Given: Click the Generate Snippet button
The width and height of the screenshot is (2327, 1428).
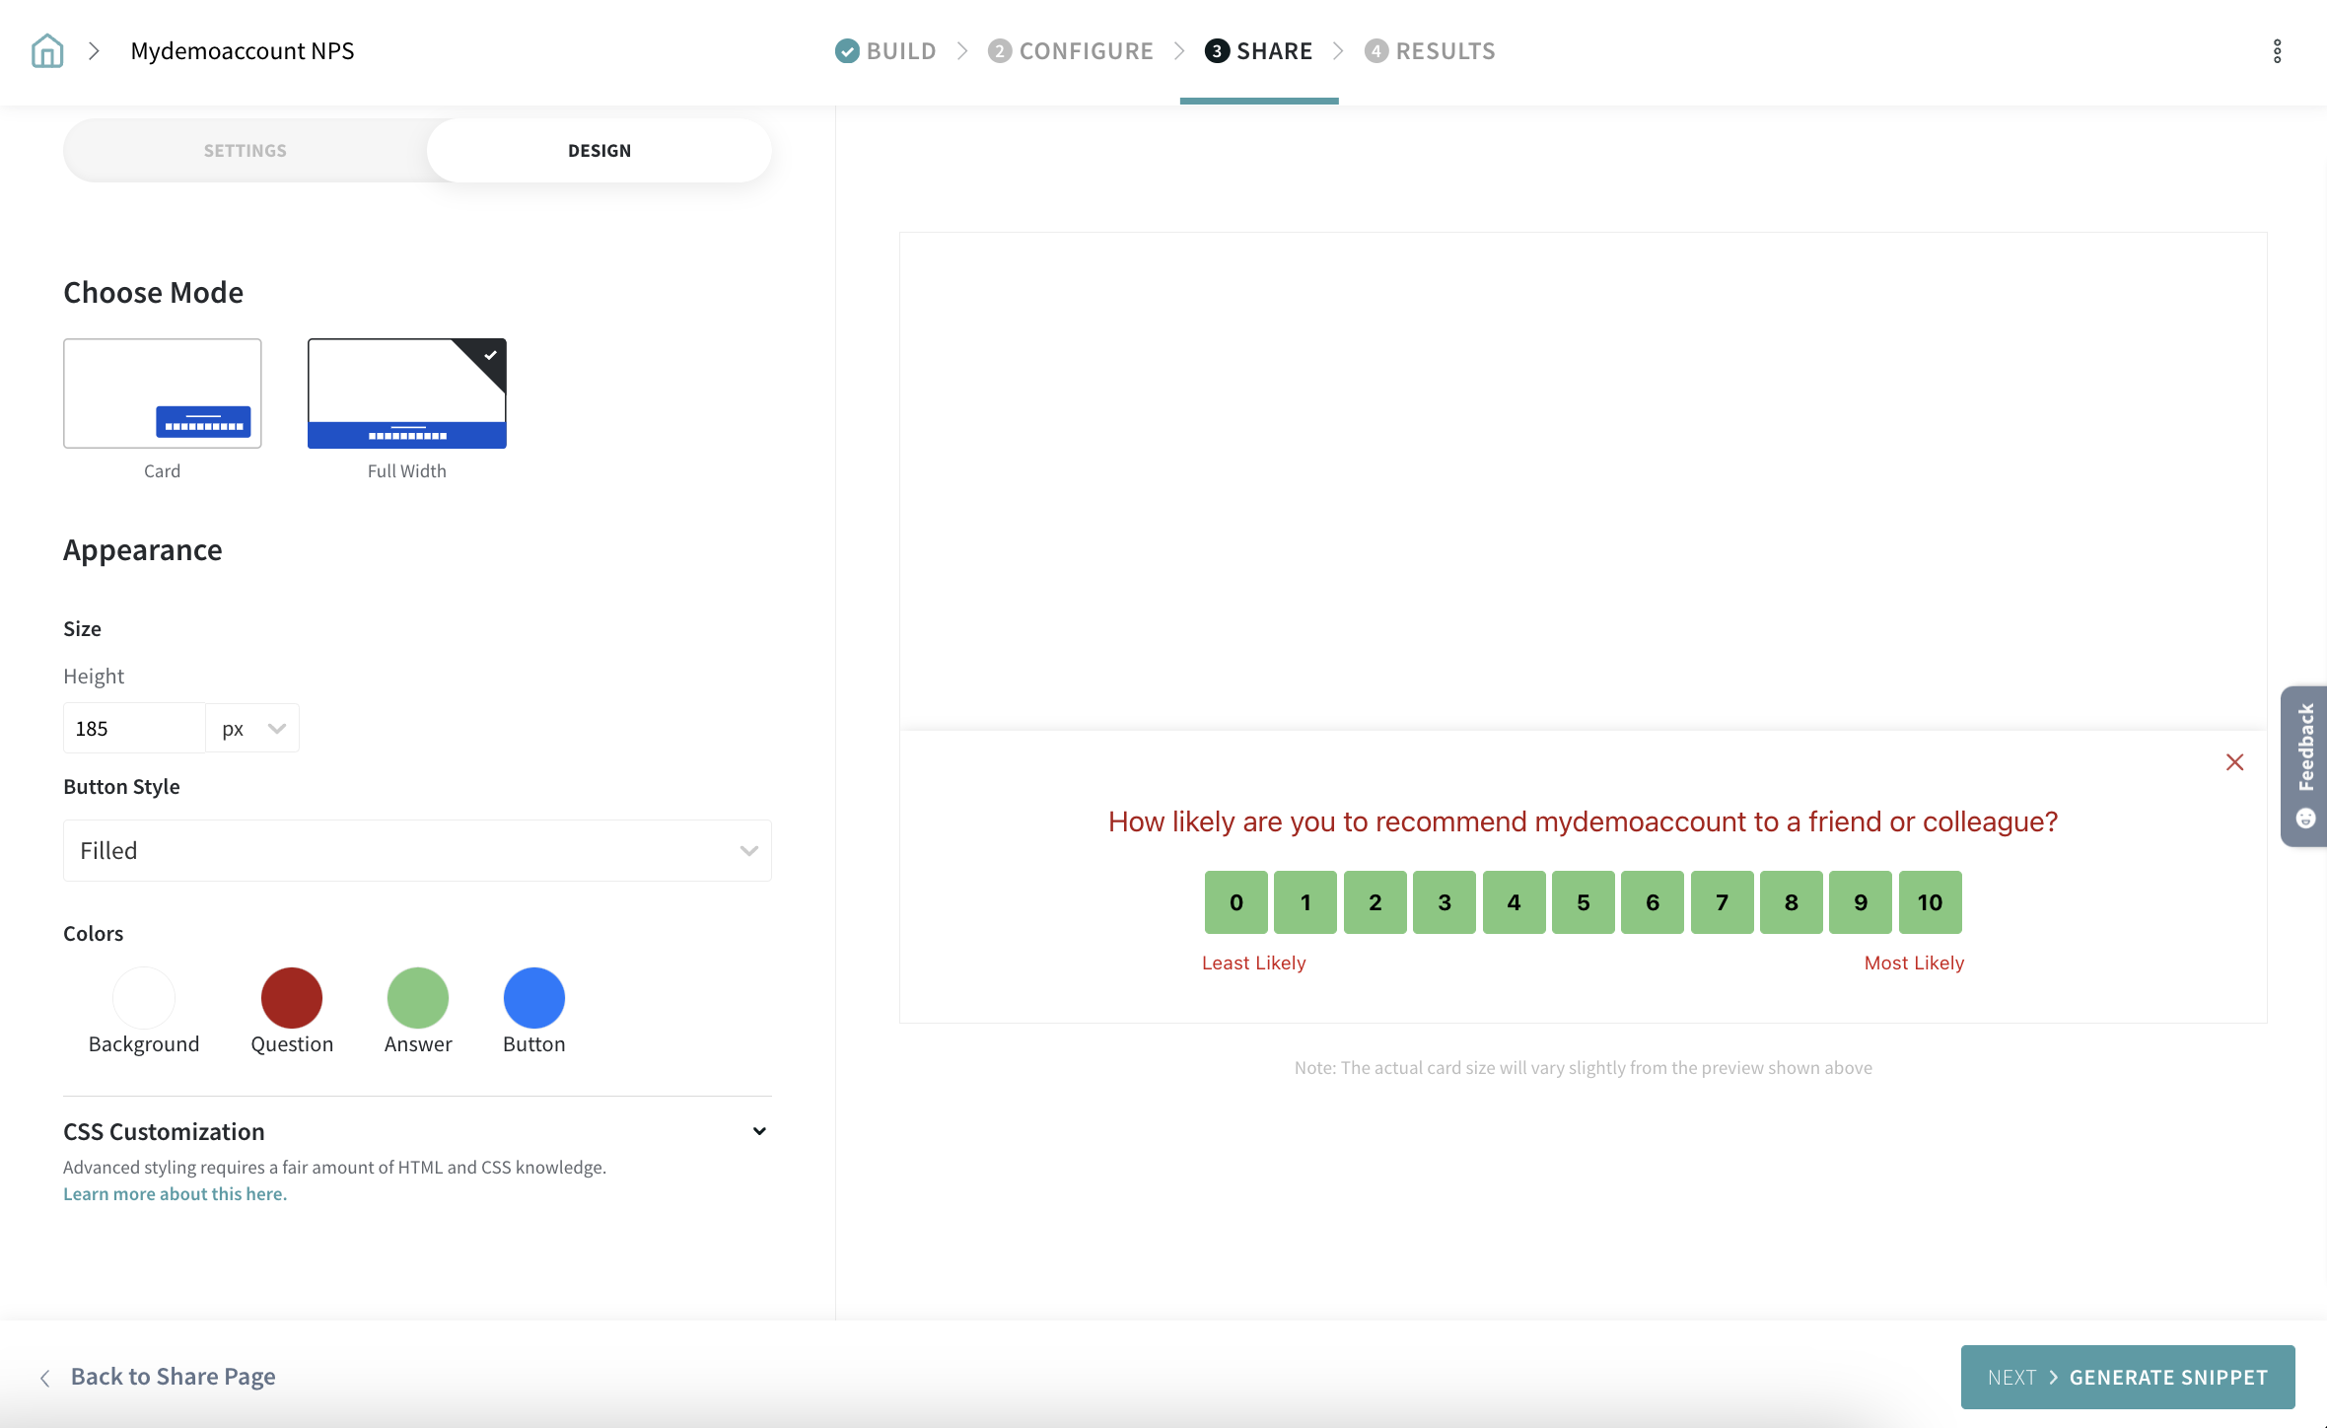Looking at the screenshot, I should [x=2127, y=1377].
